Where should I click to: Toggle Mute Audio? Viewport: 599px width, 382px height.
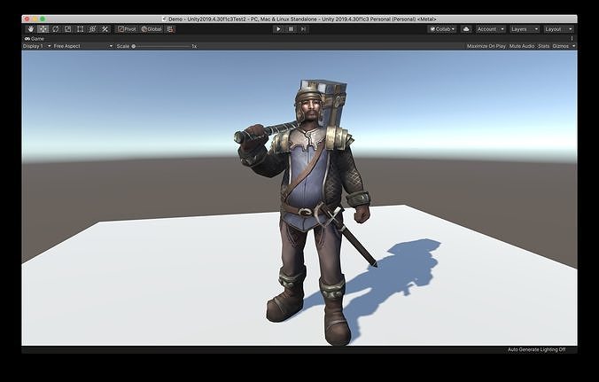(x=521, y=46)
